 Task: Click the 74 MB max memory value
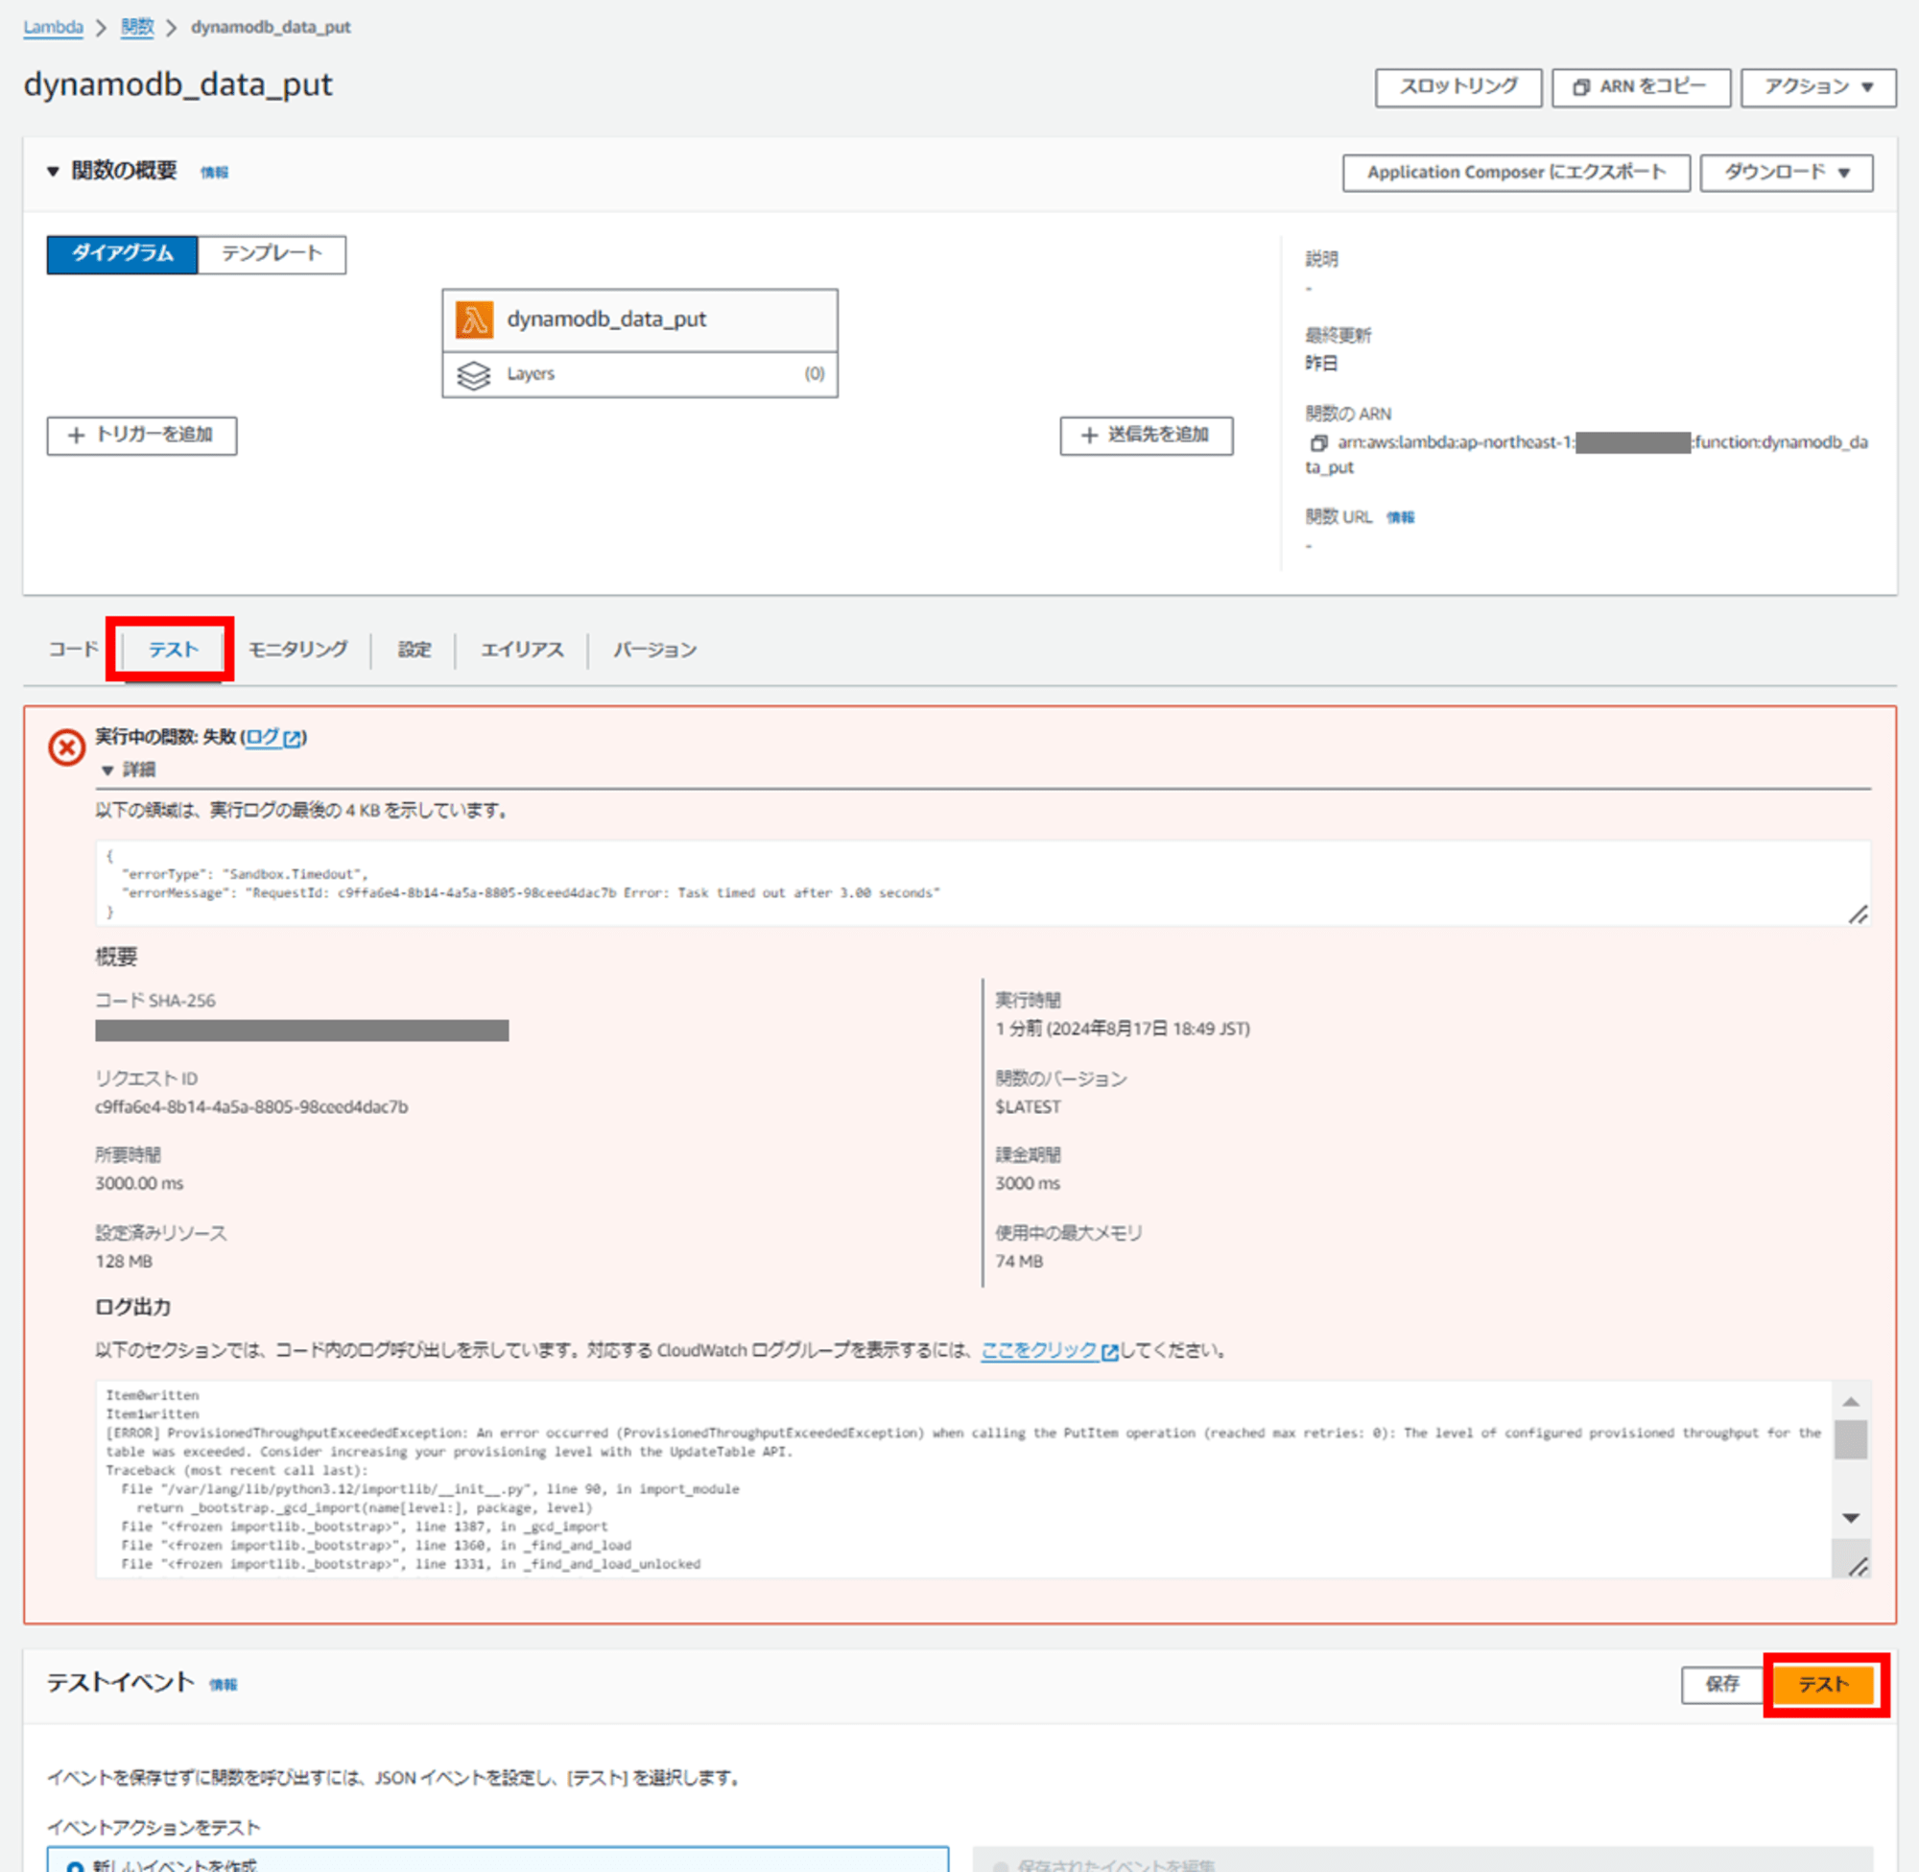(x=1018, y=1262)
